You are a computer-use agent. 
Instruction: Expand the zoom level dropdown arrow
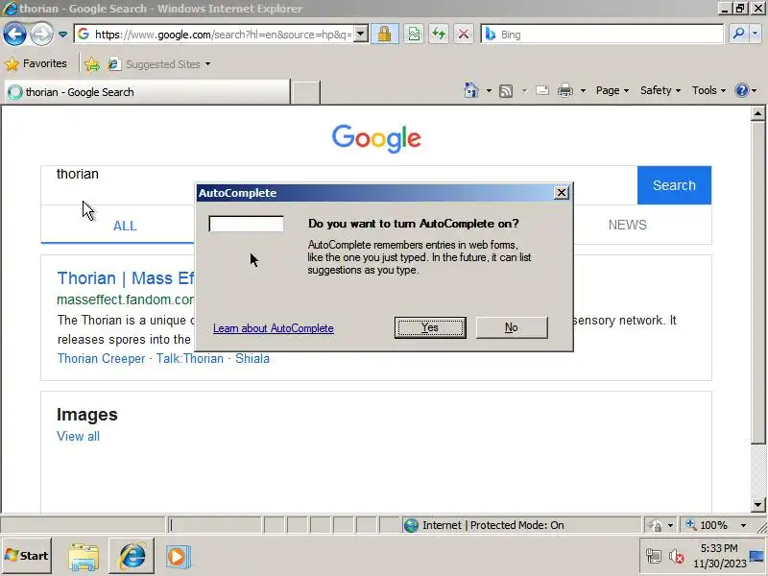click(743, 525)
